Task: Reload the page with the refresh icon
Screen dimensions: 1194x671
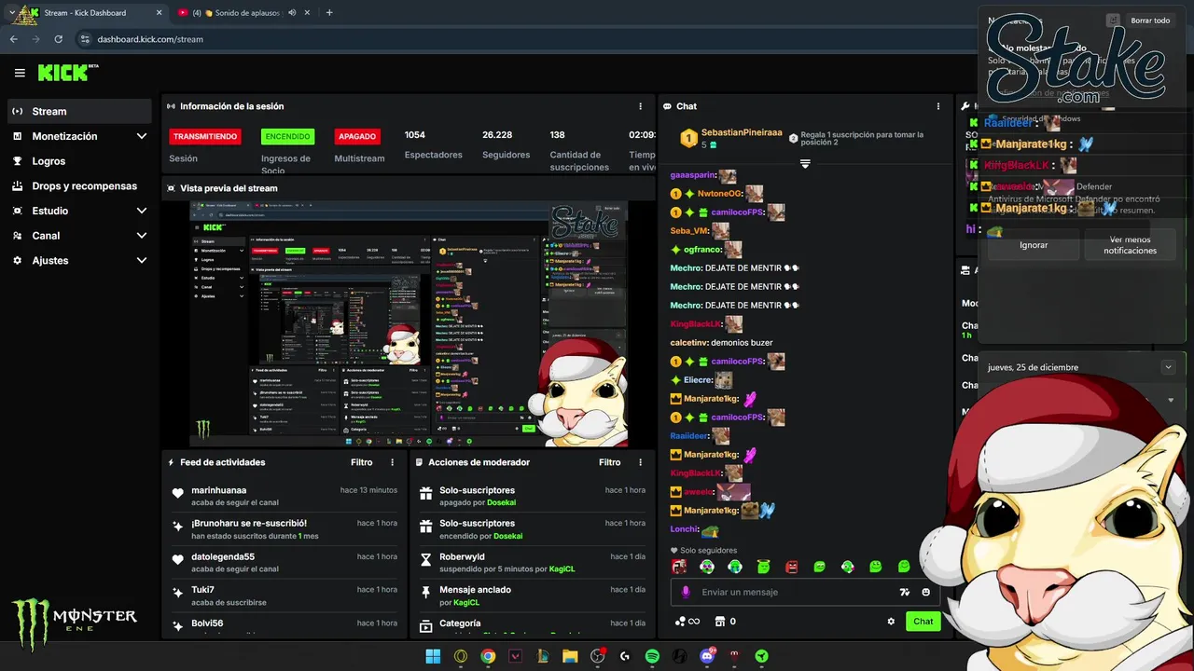Action: [58, 39]
